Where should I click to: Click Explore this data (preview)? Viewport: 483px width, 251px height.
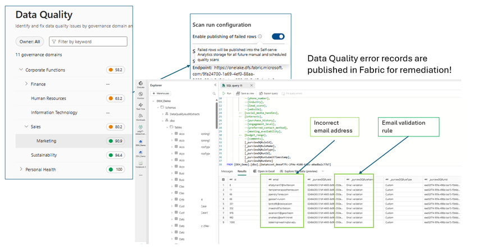pyautogui.click(x=298, y=171)
